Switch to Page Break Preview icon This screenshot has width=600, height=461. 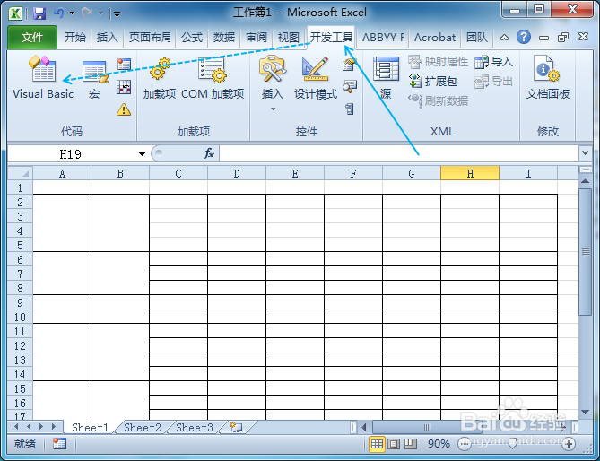click(x=411, y=444)
